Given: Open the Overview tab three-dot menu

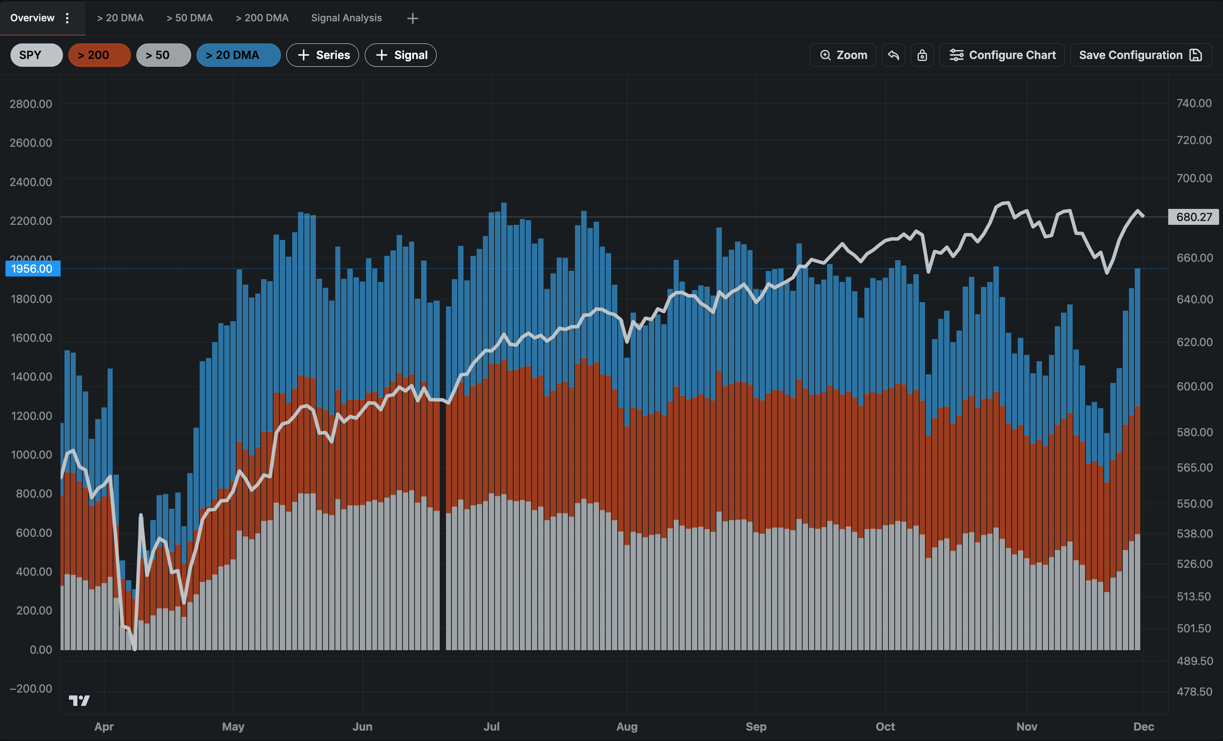Looking at the screenshot, I should [68, 18].
